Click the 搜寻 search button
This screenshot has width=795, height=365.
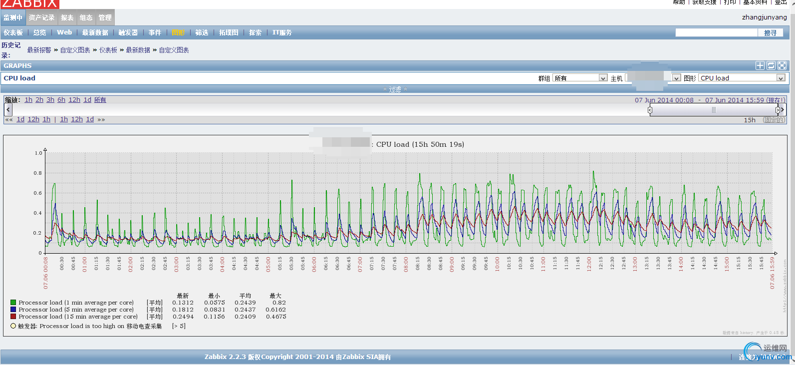pos(770,33)
